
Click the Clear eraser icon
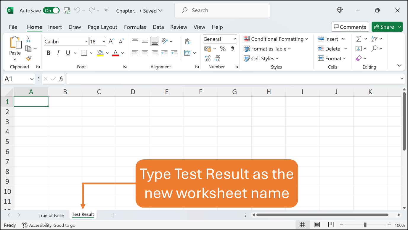click(359, 58)
